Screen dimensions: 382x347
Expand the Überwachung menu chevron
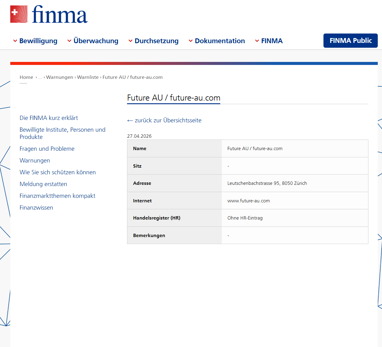point(69,41)
